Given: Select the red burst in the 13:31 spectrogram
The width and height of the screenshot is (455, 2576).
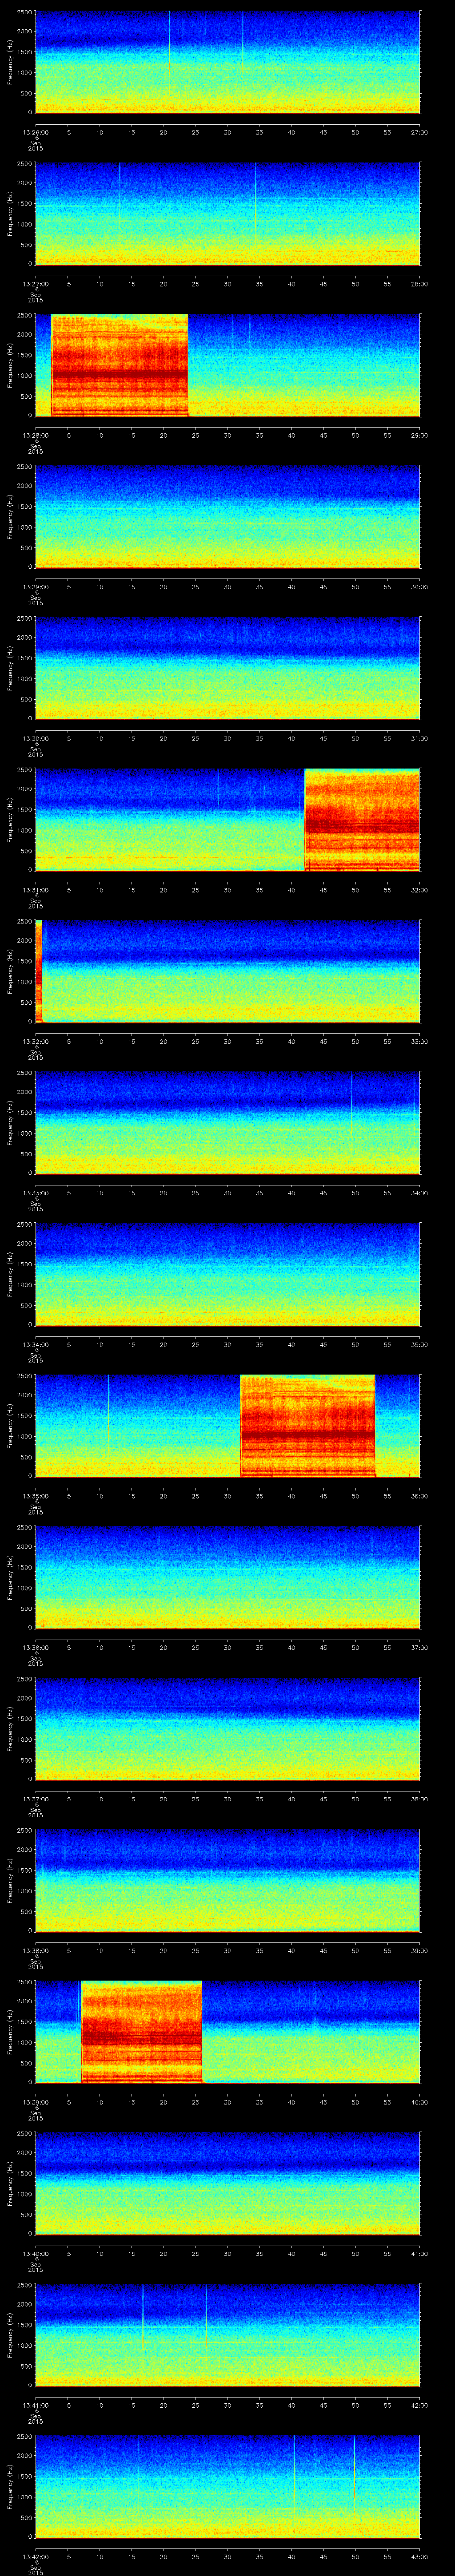Looking at the screenshot, I should [361, 820].
